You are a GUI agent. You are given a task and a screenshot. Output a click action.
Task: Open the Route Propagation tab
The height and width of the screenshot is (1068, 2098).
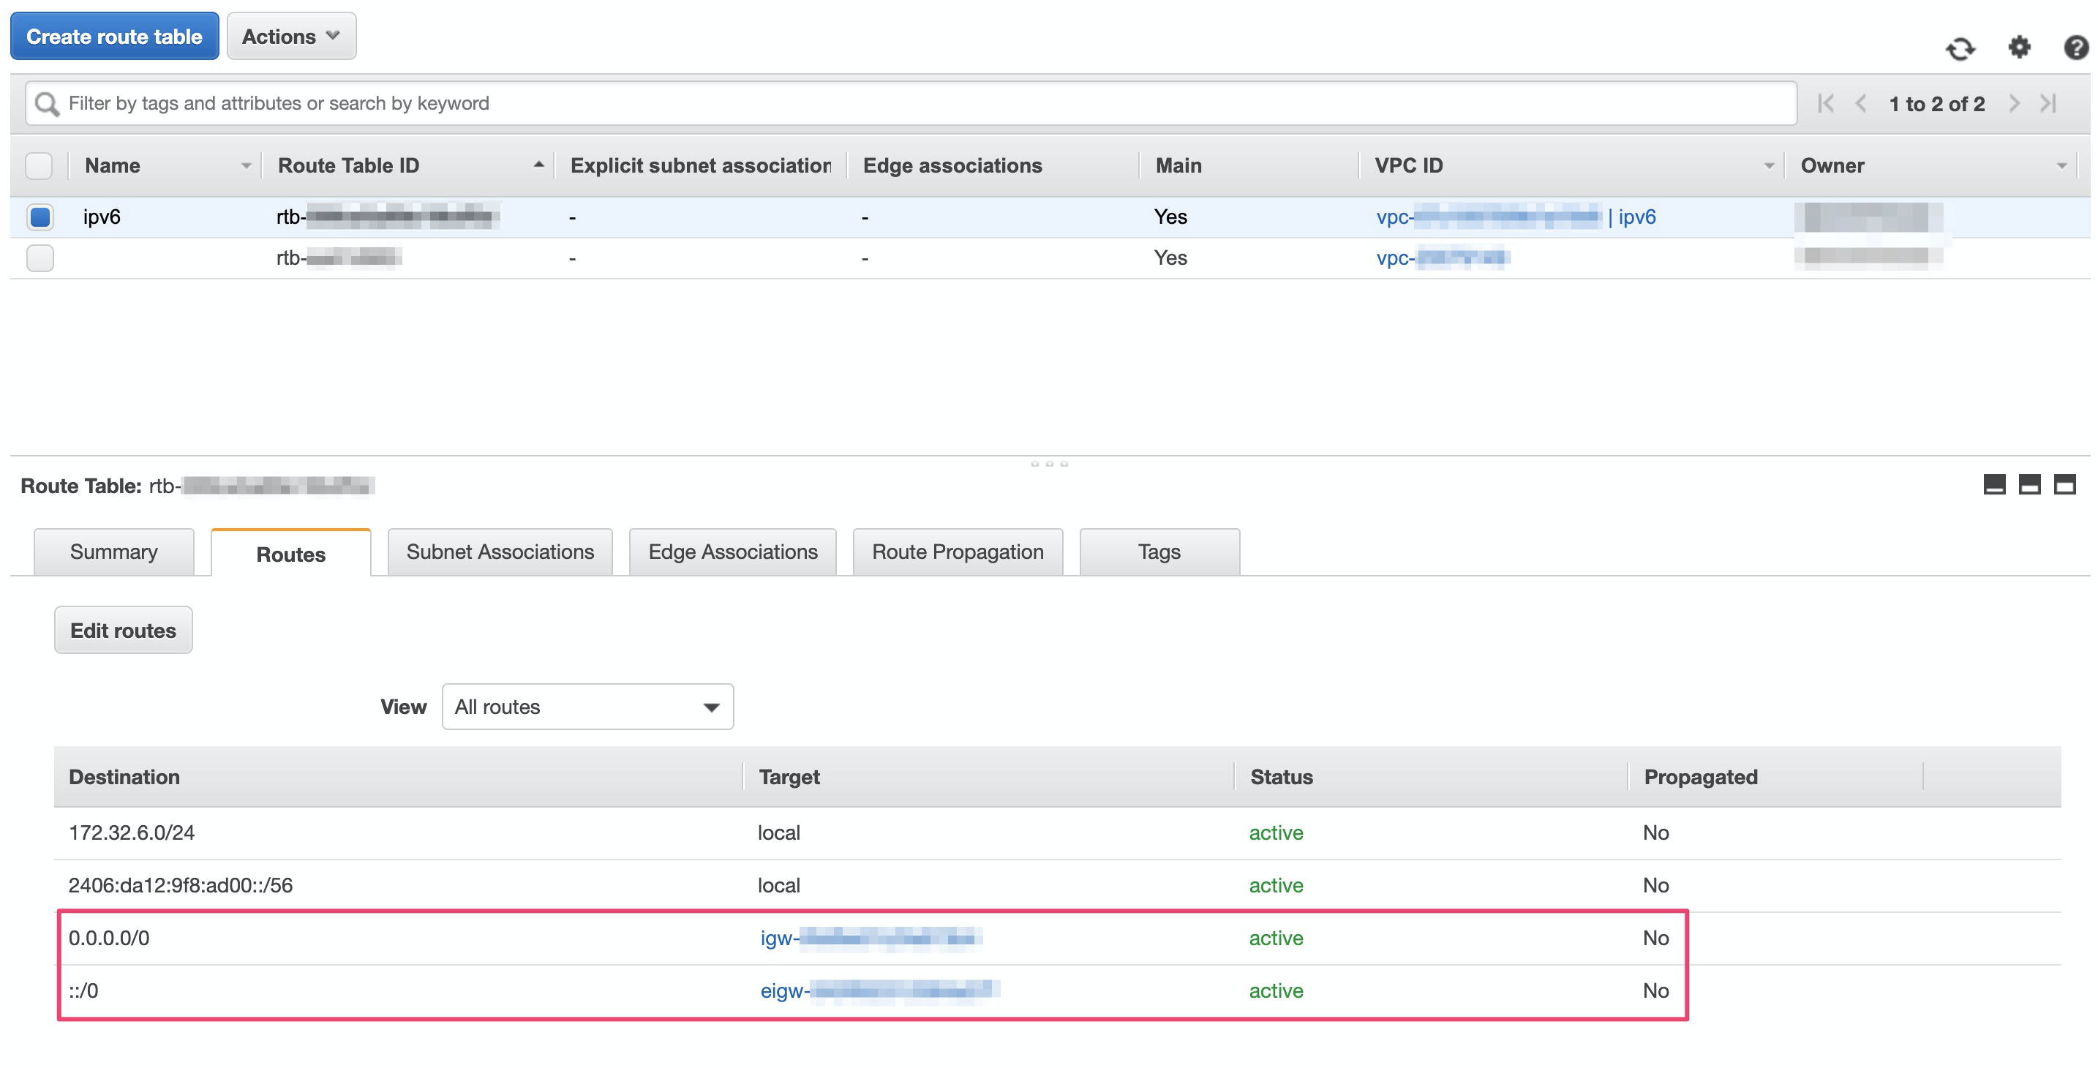(957, 552)
